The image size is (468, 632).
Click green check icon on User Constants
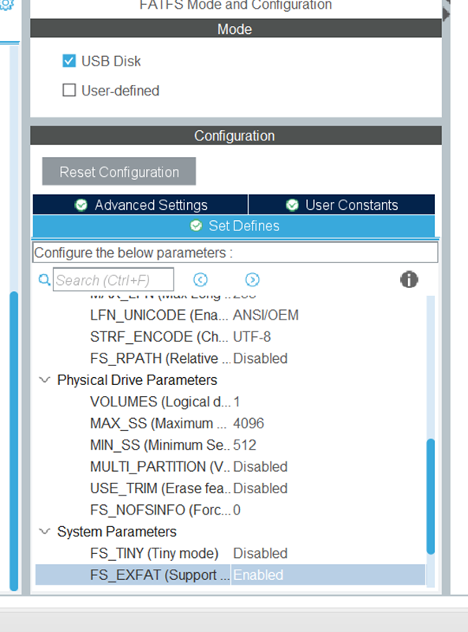(x=292, y=205)
